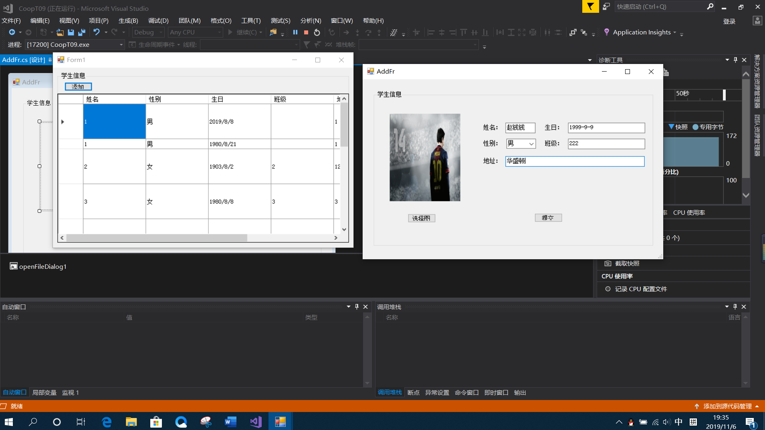
Task: Click the take snapshot camera icon
Action: pos(608,264)
